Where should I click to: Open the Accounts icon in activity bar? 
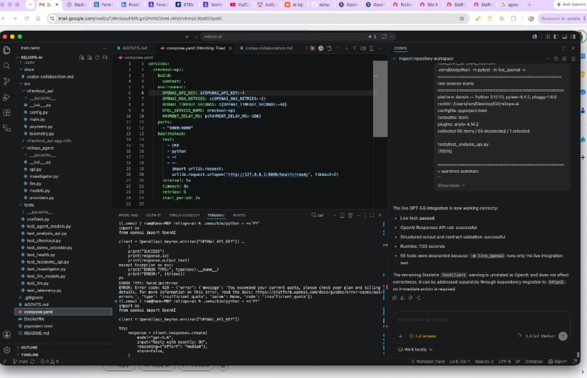coord(7,334)
